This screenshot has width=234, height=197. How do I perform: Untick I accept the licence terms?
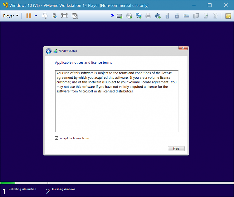[x=56, y=138]
